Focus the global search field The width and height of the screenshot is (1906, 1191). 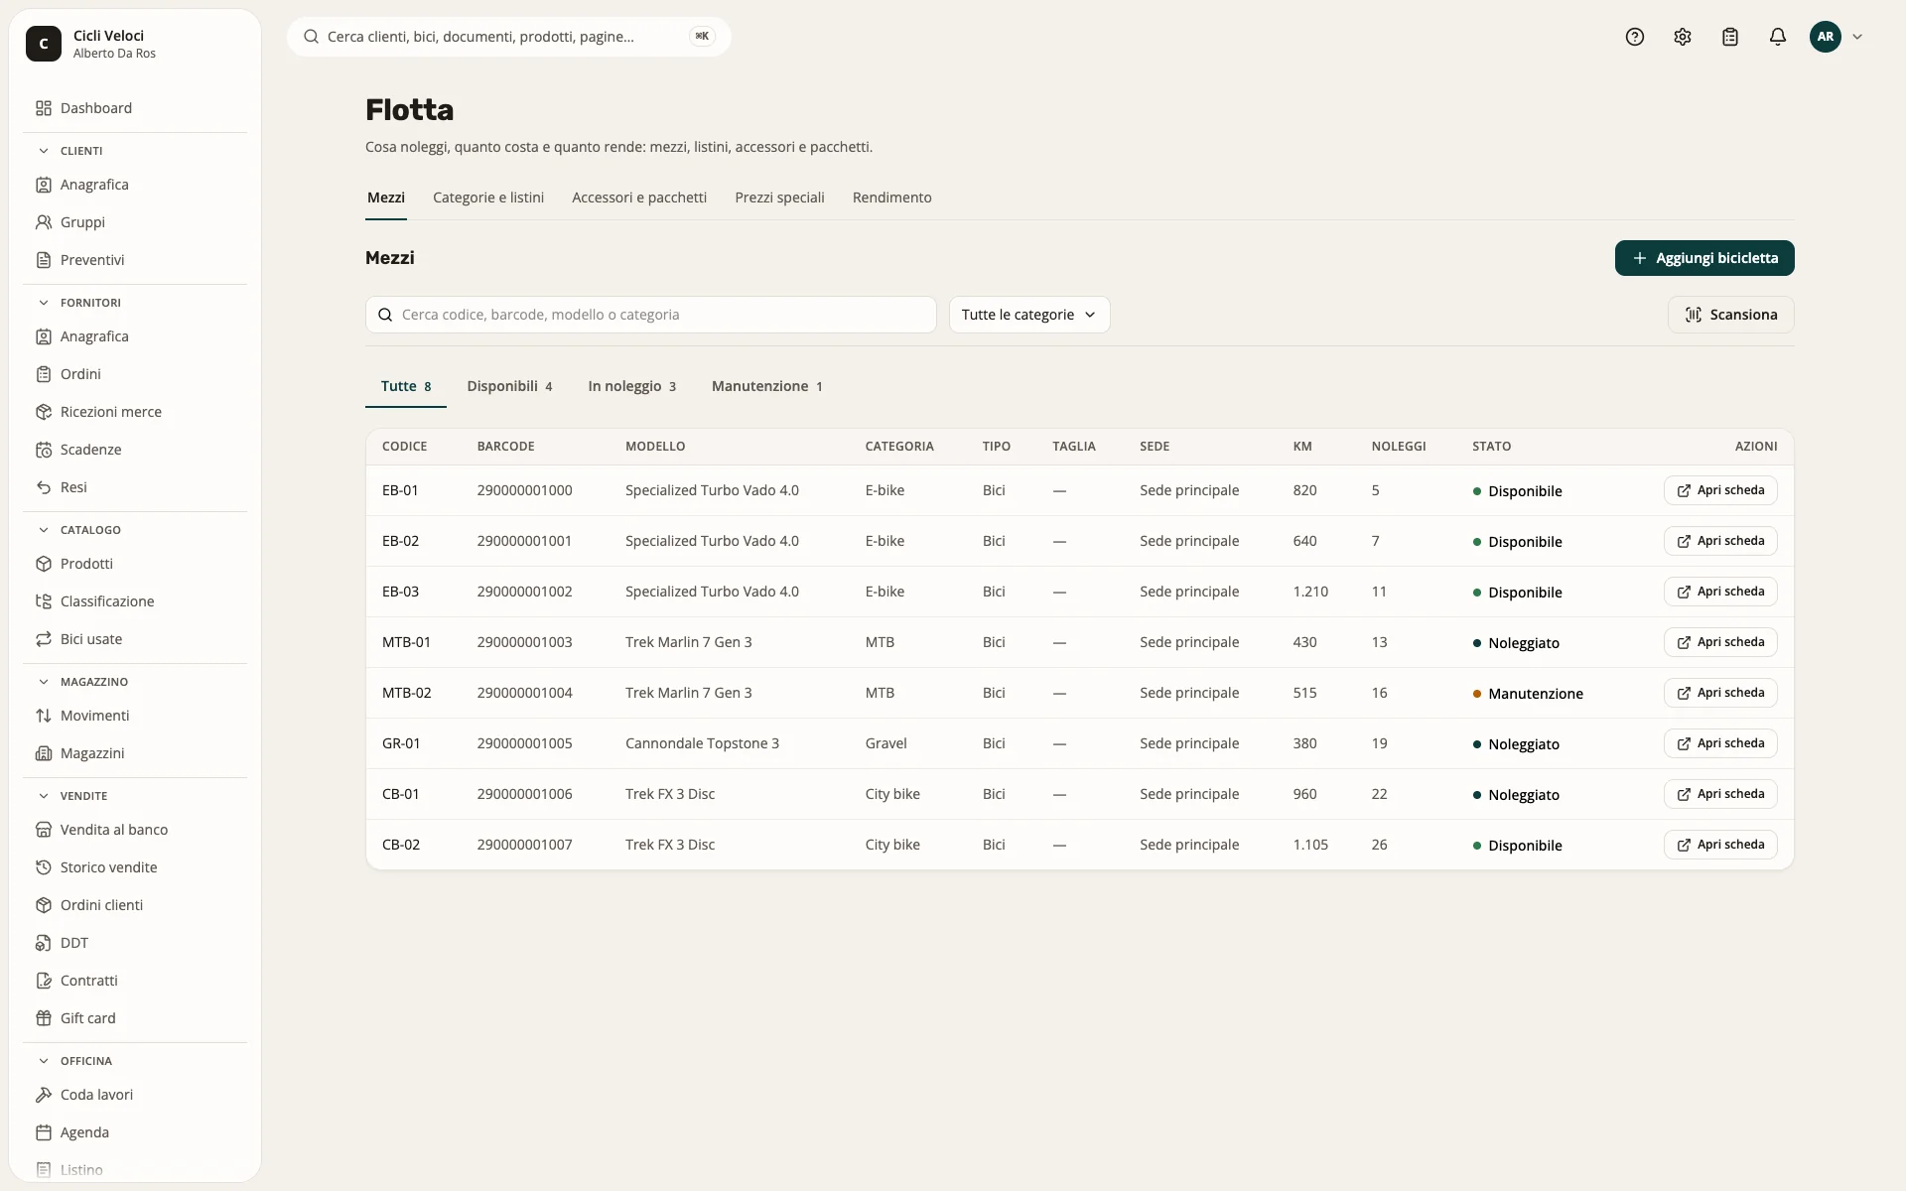pos(509,37)
